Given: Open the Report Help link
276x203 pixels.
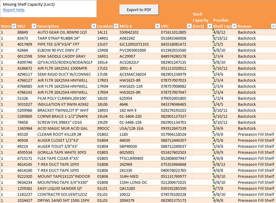Looking at the screenshot, I should point(14,10).
